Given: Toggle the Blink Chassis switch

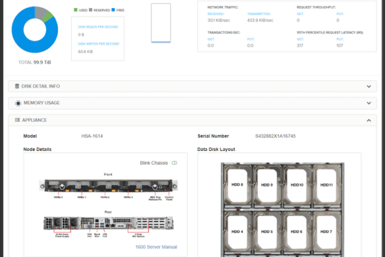Looking at the screenshot, I should tap(174, 163).
